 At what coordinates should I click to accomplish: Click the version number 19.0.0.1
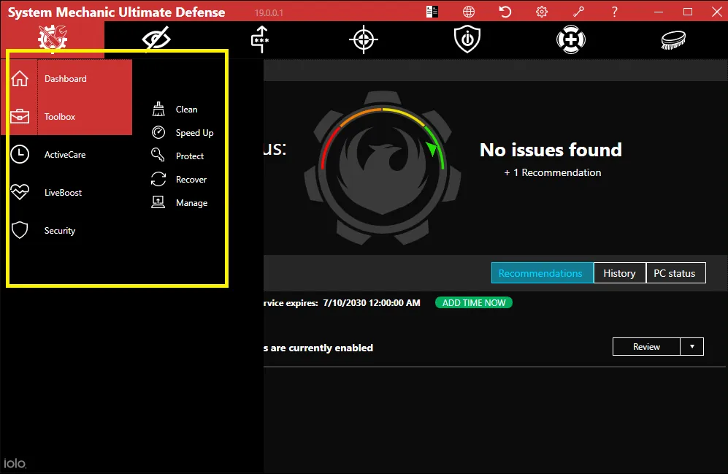click(x=269, y=13)
